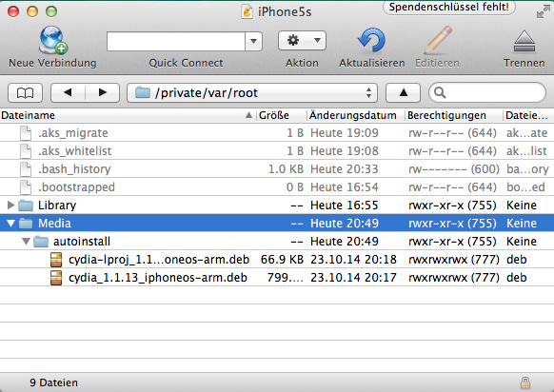This screenshot has height=392, width=554.
Task: Open the /private/var/root path dropdown
Action: coord(252,93)
